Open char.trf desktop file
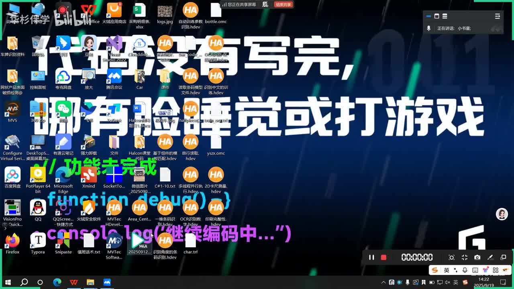Screen dimensions: 514x289 190,244
